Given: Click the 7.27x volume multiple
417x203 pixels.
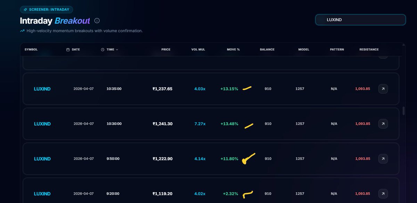Looking at the screenshot, I should 200,124.
